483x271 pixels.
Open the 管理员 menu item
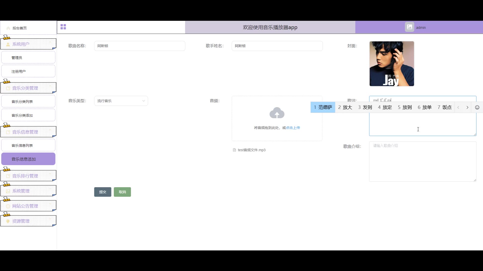pos(28,57)
